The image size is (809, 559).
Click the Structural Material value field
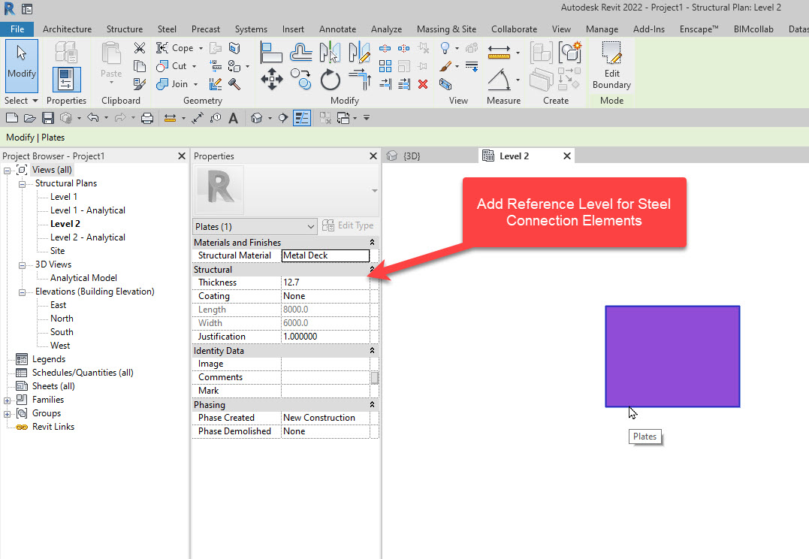pyautogui.click(x=325, y=255)
